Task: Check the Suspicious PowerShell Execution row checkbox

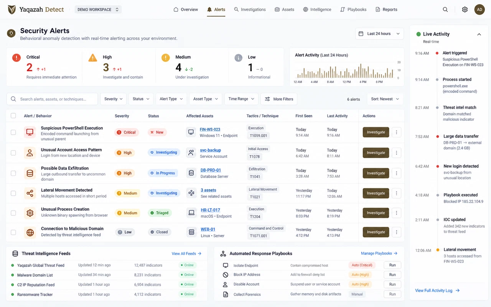Action: [x=13, y=132]
